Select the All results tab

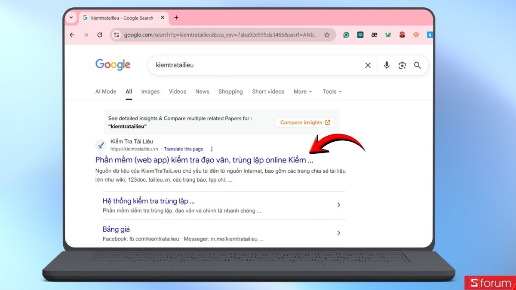(129, 92)
